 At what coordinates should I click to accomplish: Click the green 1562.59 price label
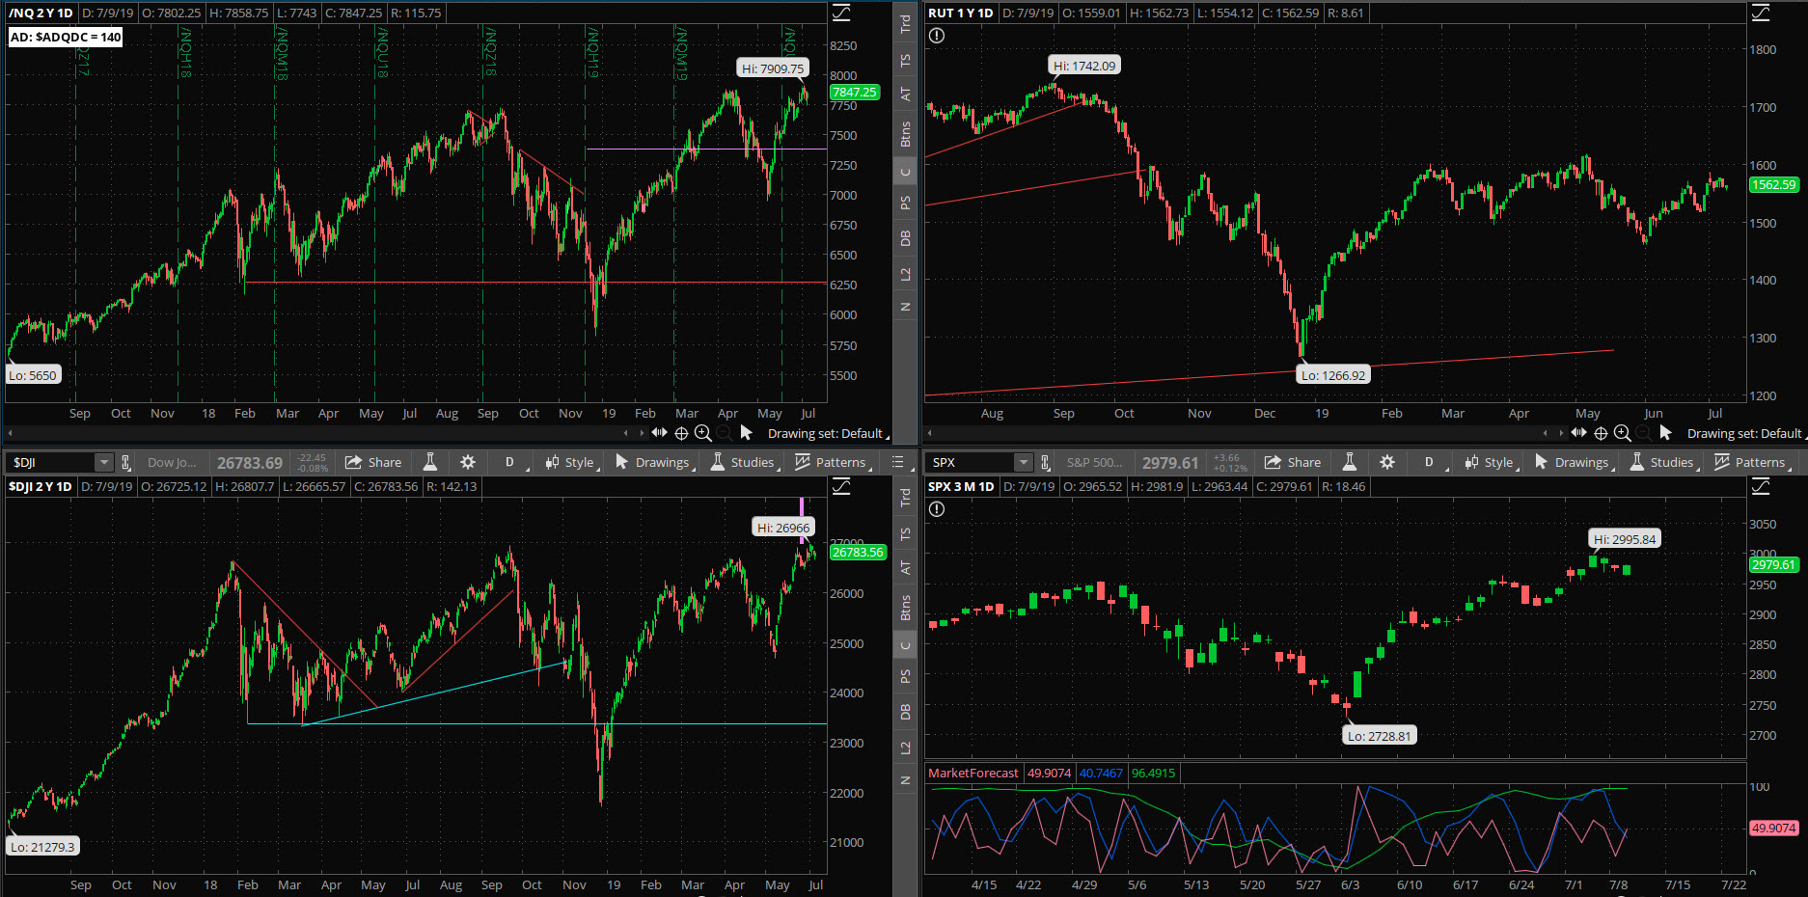pos(1773,184)
